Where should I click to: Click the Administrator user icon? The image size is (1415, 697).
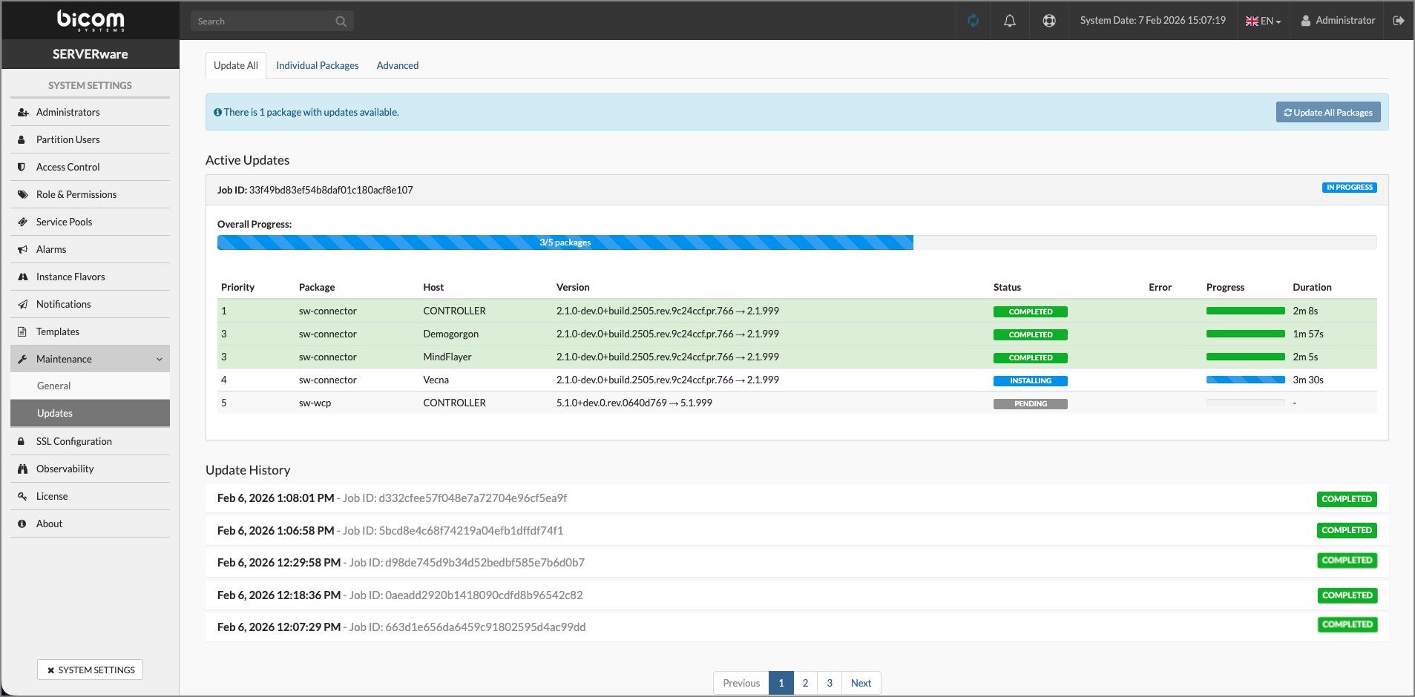(1306, 21)
